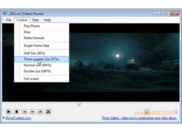Image resolution: width=182 pixels, height=132 pixels.
Task: Click the Play button in playback controls
Action: 9,112
